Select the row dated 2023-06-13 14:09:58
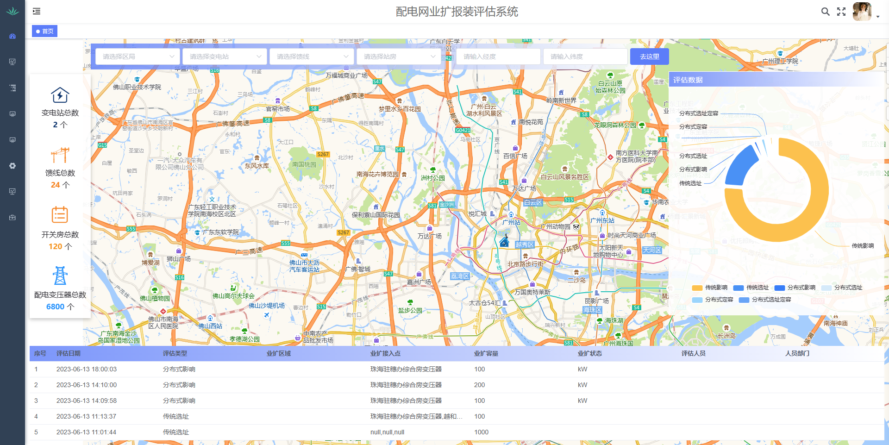Viewport: 889px width, 445px height. [x=457, y=401]
